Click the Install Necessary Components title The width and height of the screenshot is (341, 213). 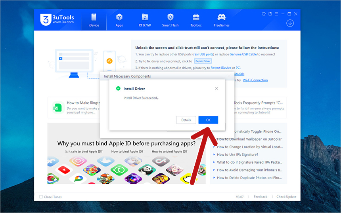127,76
